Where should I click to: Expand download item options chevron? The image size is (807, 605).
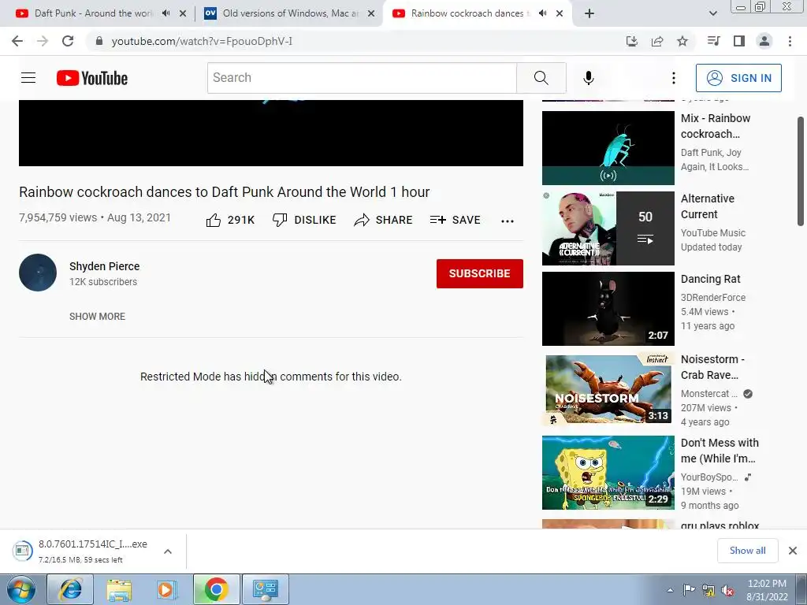(x=168, y=551)
